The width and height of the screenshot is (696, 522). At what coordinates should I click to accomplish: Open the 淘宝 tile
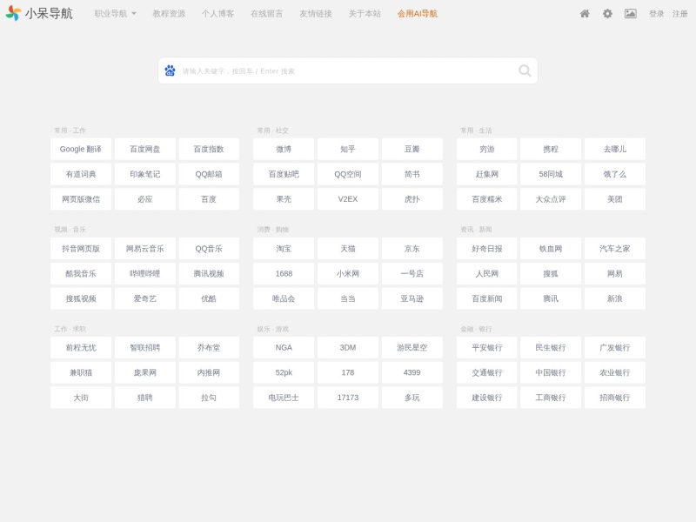pos(284,249)
